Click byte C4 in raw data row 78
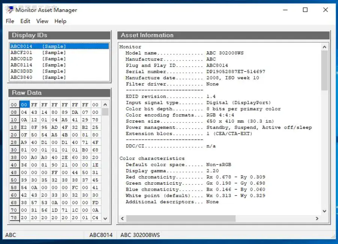 (x=95, y=218)
